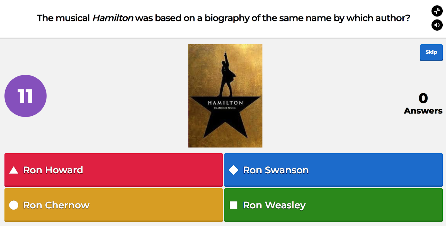Screen dimensions: 446x226
Task: Skip the current question
Action: pyautogui.click(x=431, y=52)
